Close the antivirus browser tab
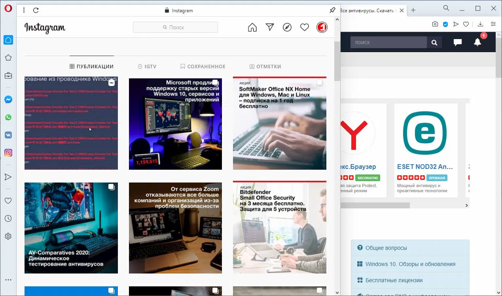Screen dimensions: 502x296 (x=402, y=10)
